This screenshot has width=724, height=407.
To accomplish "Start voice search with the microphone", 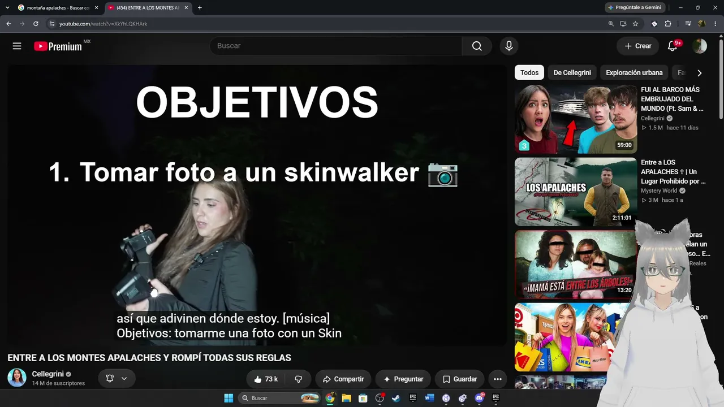I will 509,46.
